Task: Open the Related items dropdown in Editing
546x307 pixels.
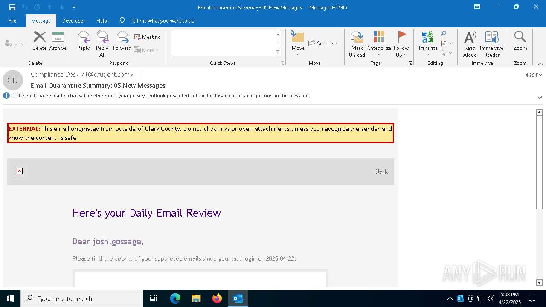Action: 446,43
